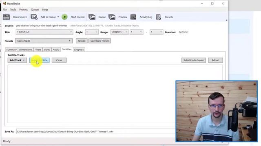Open the start chapter dropdown
The height and width of the screenshot is (146, 261).
(x=136, y=32)
